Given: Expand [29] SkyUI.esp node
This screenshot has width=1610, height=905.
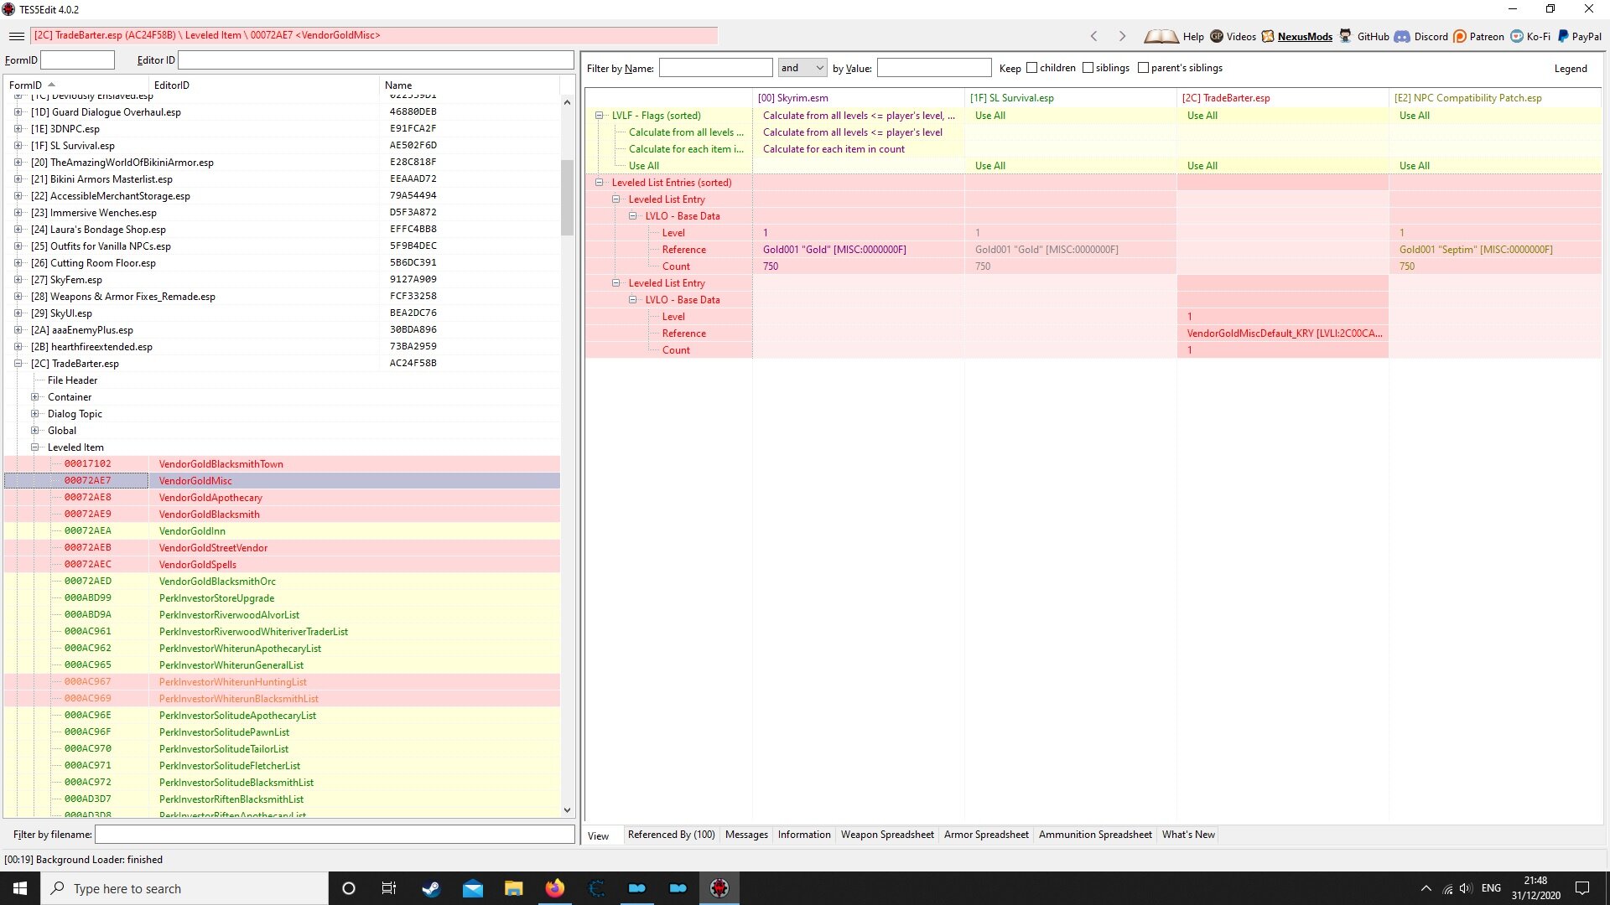Looking at the screenshot, I should pyautogui.click(x=18, y=313).
